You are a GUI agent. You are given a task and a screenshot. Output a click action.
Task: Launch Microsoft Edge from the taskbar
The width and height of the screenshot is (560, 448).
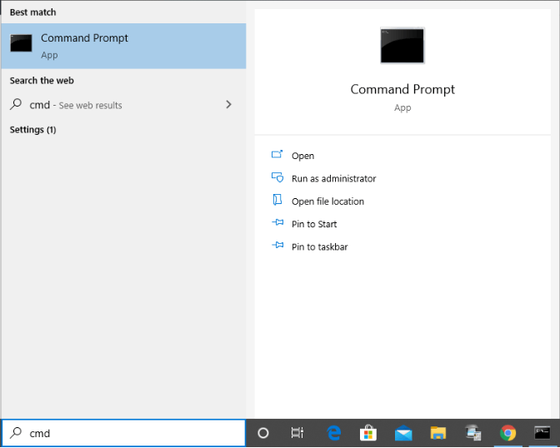(334, 433)
